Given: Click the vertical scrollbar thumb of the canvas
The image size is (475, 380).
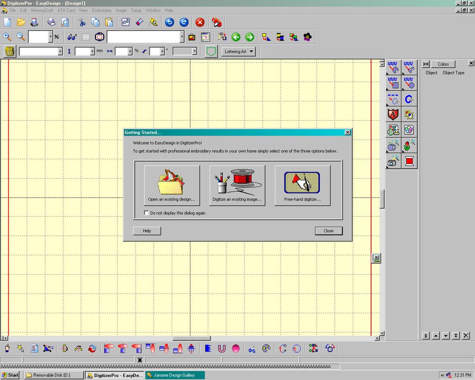Looking at the screenshot, I should 382,199.
